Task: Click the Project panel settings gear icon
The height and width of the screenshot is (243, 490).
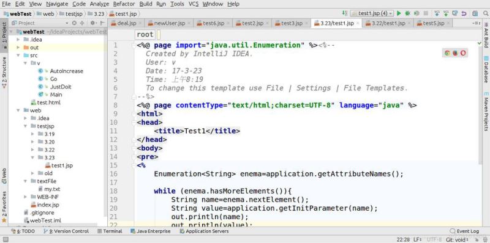Action: pyautogui.click(x=92, y=23)
